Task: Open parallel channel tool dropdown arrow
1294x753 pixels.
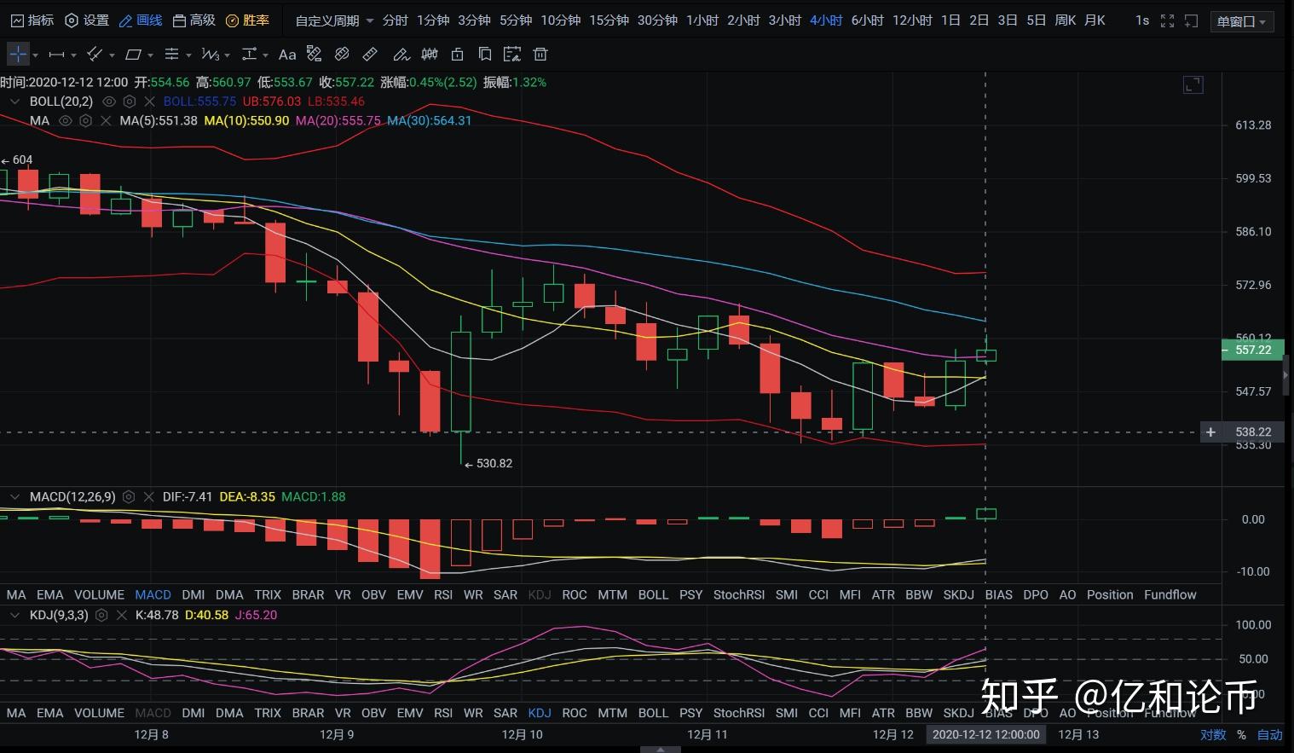Action: pos(112,55)
